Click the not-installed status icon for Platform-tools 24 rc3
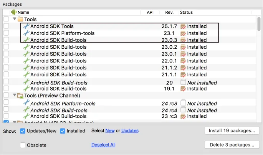The image size is (263, 155). coord(183,103)
